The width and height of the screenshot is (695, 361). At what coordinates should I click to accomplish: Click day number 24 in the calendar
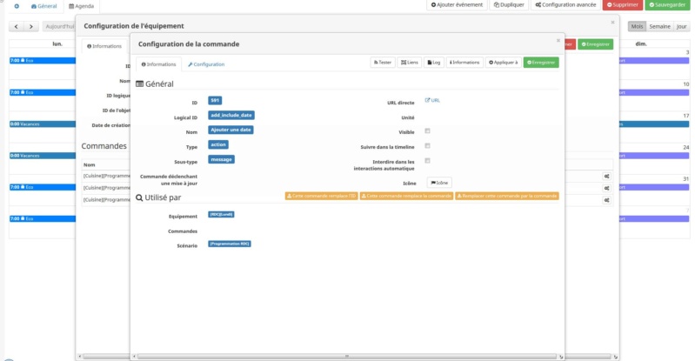[686, 147]
